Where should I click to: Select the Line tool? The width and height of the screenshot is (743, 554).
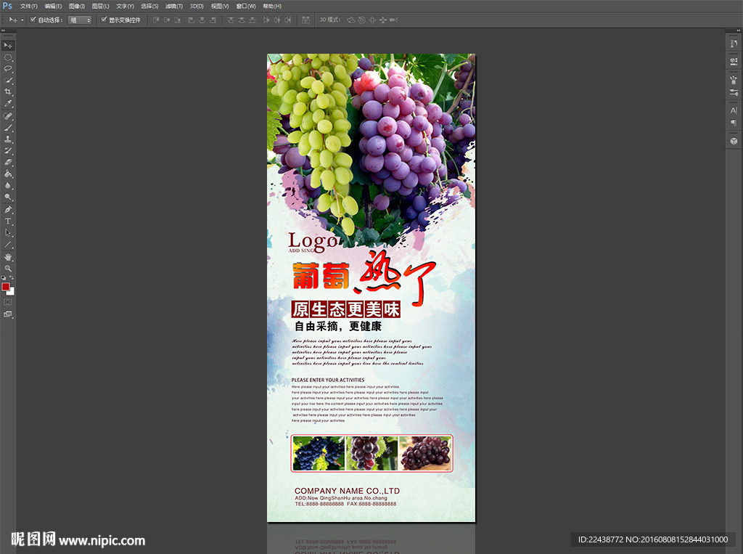[x=8, y=245]
